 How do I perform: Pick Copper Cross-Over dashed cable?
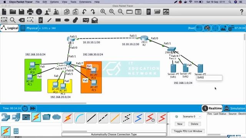tap(103, 118)
